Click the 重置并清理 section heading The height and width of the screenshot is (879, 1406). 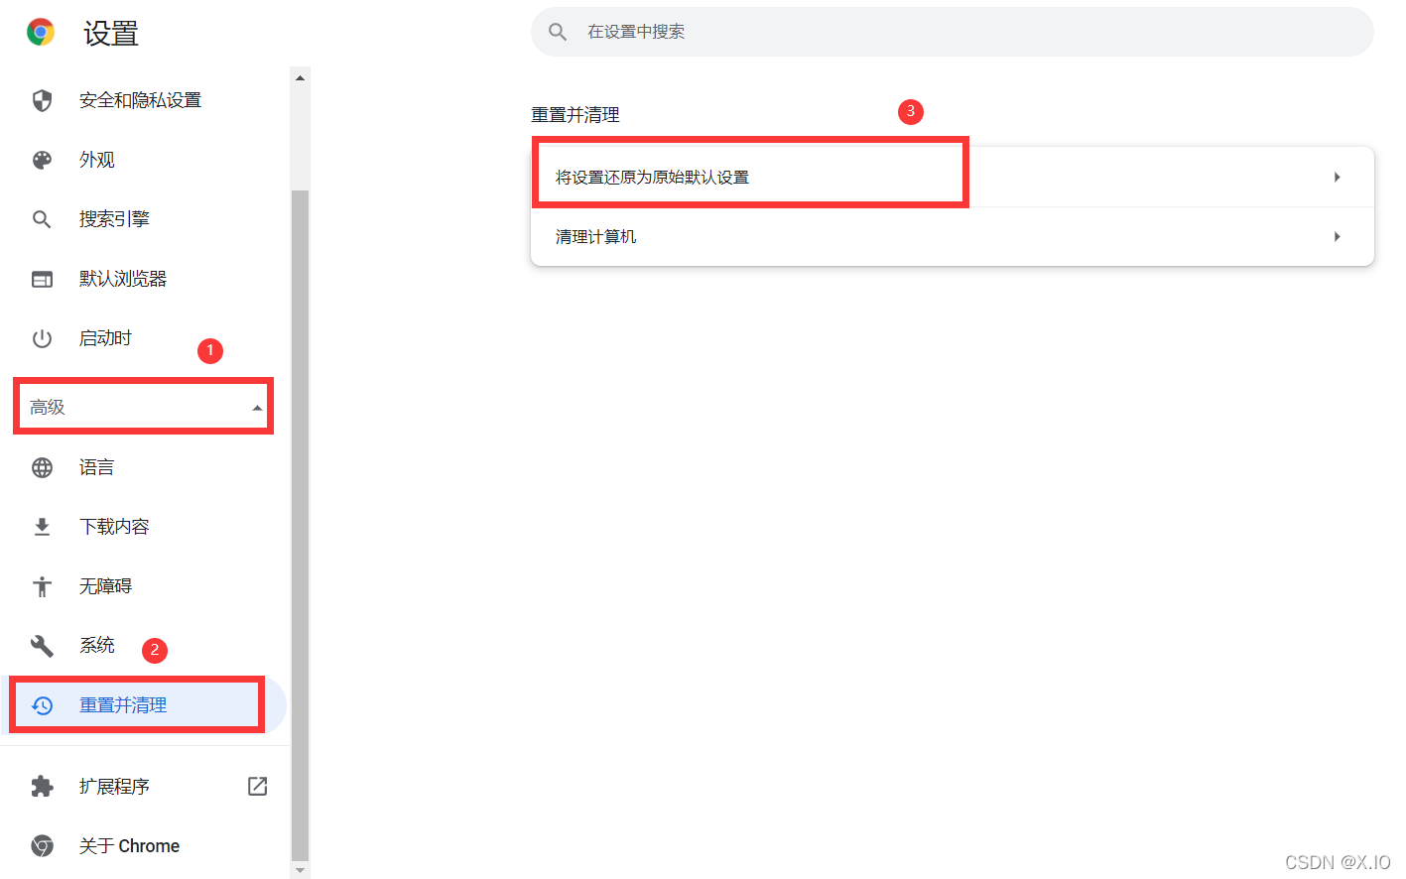click(x=575, y=115)
